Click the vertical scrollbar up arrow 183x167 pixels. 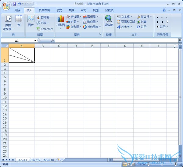coord(180,47)
